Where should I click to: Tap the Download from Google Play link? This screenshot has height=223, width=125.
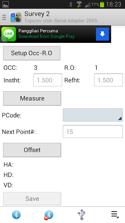point(47,37)
